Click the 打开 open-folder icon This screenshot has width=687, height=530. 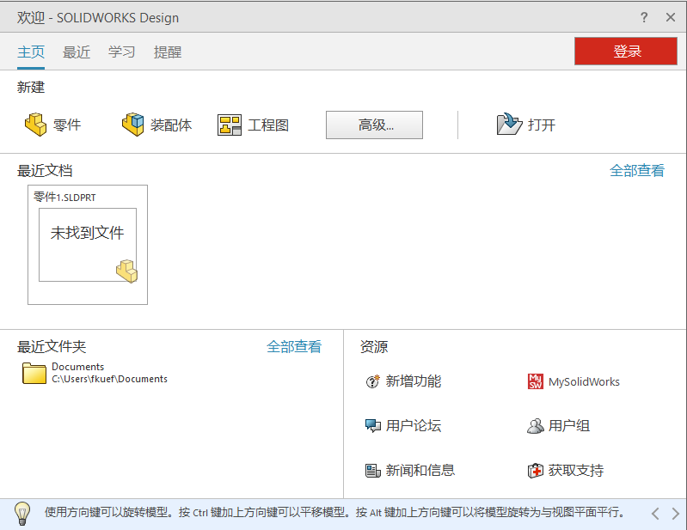(x=509, y=125)
